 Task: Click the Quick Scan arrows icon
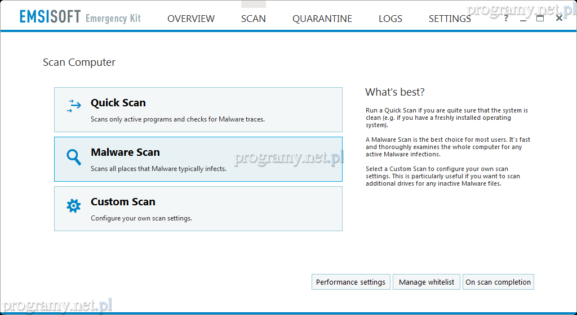74,106
